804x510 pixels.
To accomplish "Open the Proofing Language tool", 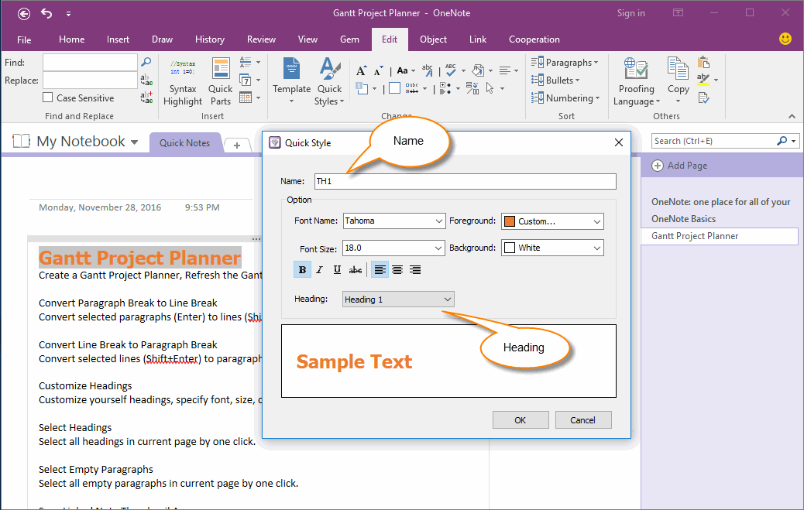I will (637, 82).
